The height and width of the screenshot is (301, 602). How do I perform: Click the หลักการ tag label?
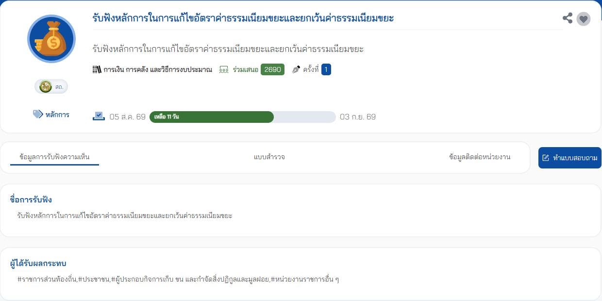coord(57,115)
